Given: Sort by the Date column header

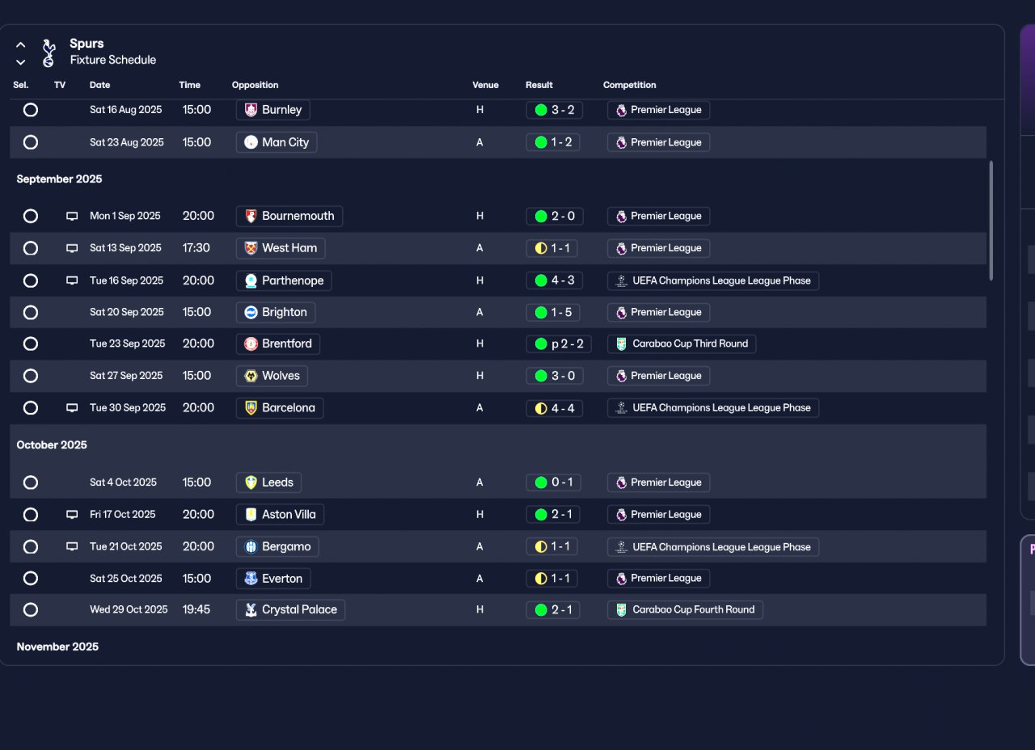Looking at the screenshot, I should [x=100, y=85].
